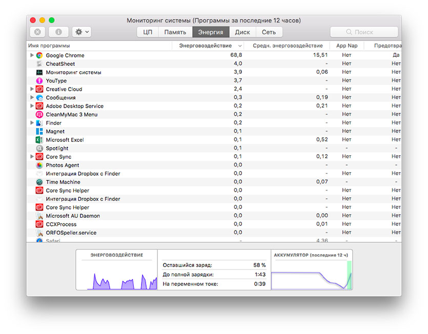
Task: Click the CheatSheet app icon
Action: [x=39, y=64]
